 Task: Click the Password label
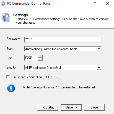click(13, 39)
